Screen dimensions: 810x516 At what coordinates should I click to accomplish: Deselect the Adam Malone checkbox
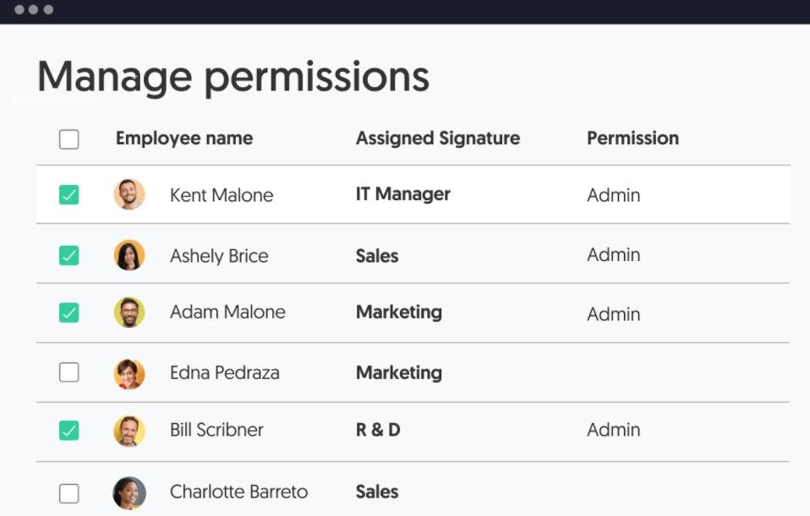68,312
